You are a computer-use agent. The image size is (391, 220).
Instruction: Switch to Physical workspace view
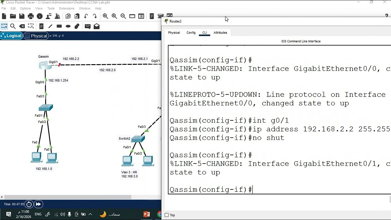coord(36,36)
